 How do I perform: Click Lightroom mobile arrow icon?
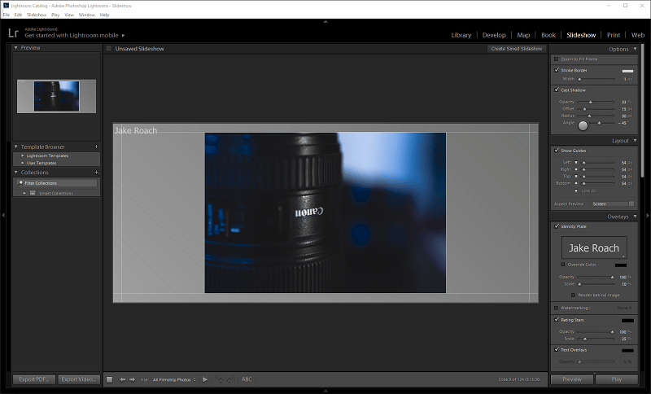pyautogui.click(x=124, y=35)
